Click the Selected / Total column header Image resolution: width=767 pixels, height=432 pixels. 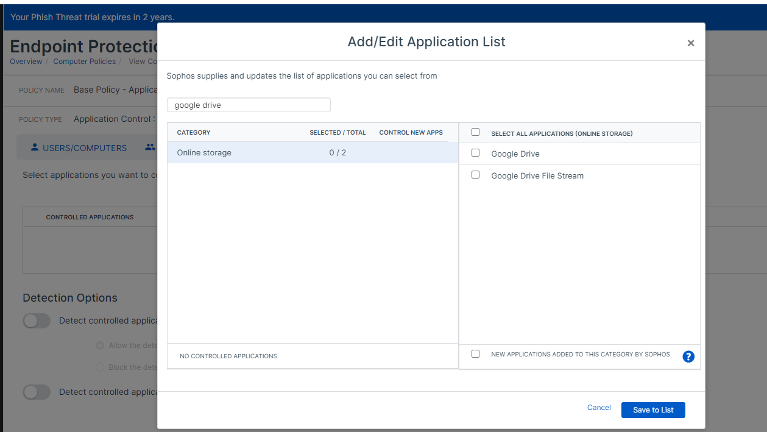tap(338, 132)
